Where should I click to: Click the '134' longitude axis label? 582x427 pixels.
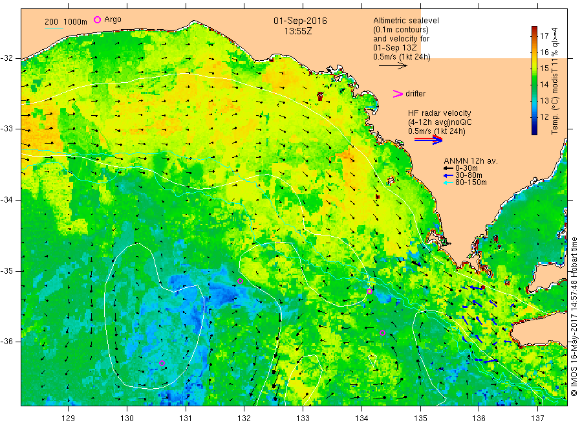361,418
